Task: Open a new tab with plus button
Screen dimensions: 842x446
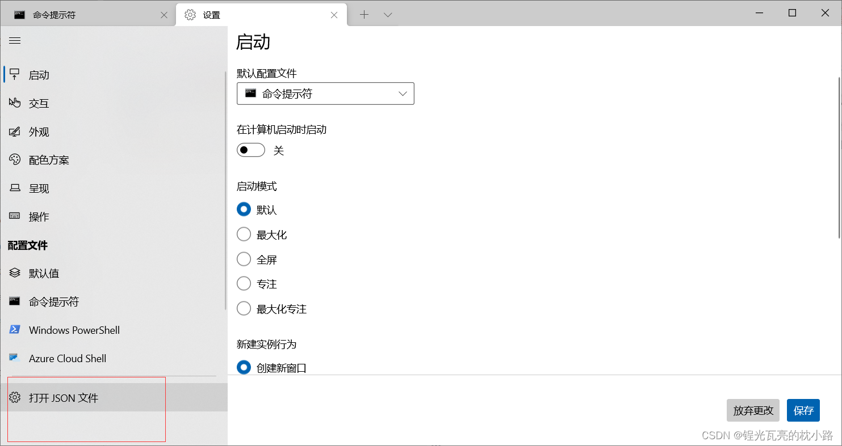Action: (364, 15)
